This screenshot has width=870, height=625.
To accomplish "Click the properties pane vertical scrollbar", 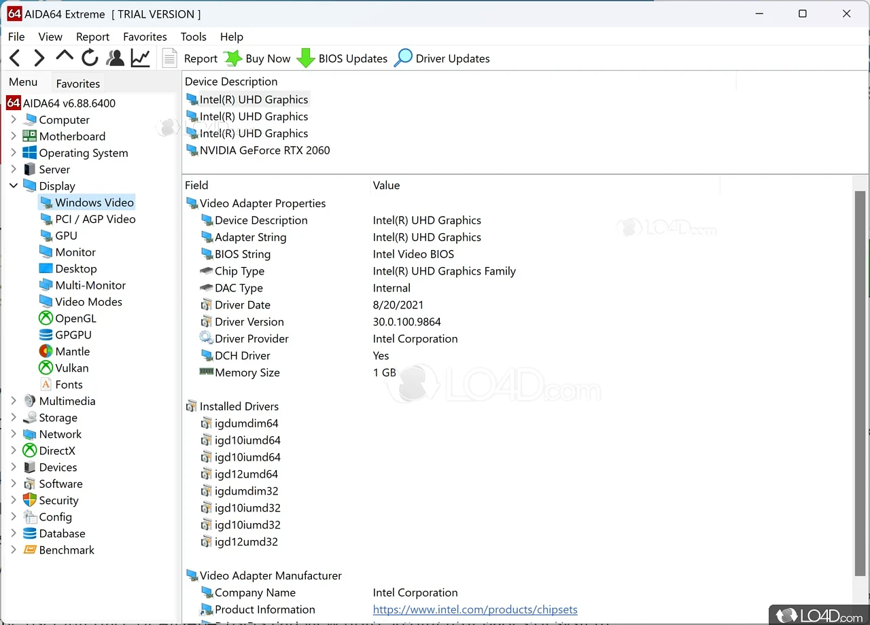I will pos(860,384).
